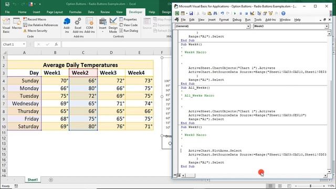This screenshot has height=189, width=336.
Task: Switch to the Home ribbon tab
Action: point(22,12)
